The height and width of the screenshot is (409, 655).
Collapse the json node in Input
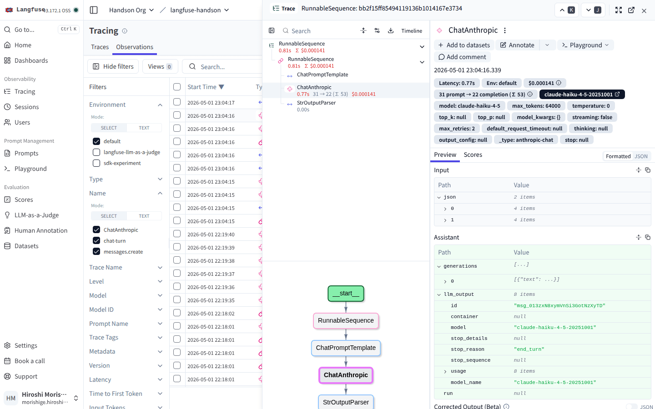click(x=439, y=197)
